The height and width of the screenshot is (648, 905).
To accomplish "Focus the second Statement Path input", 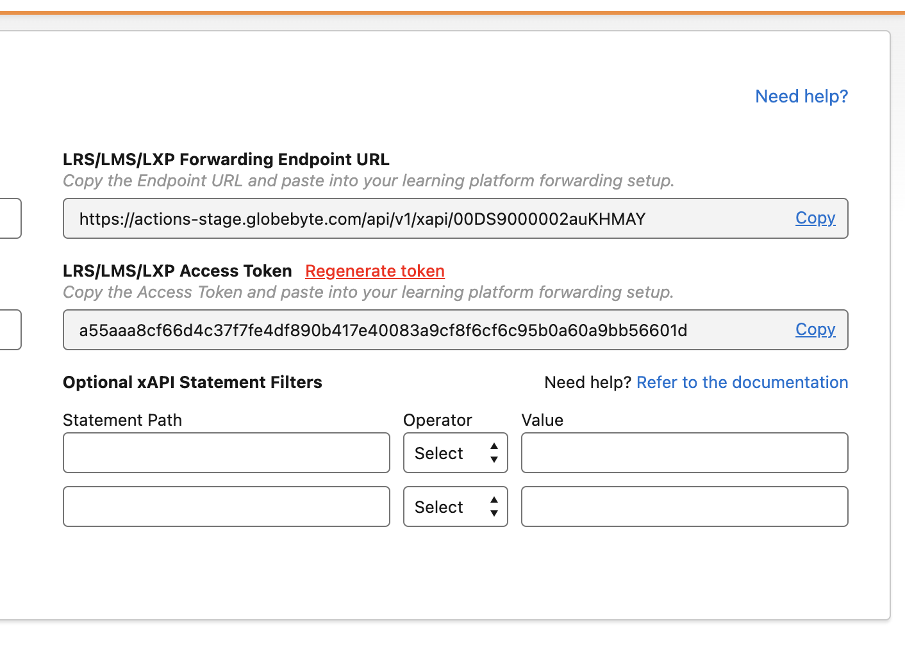I will tap(226, 506).
